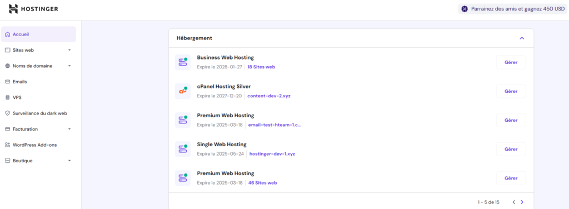The height and width of the screenshot is (209, 569).
Task: Go to the previous hosting page arrow
Action: point(514,202)
